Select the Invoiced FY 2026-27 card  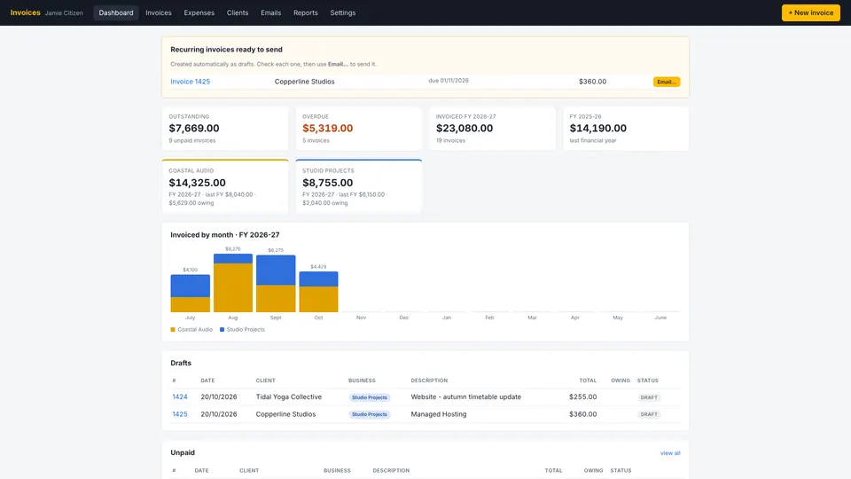(x=492, y=128)
